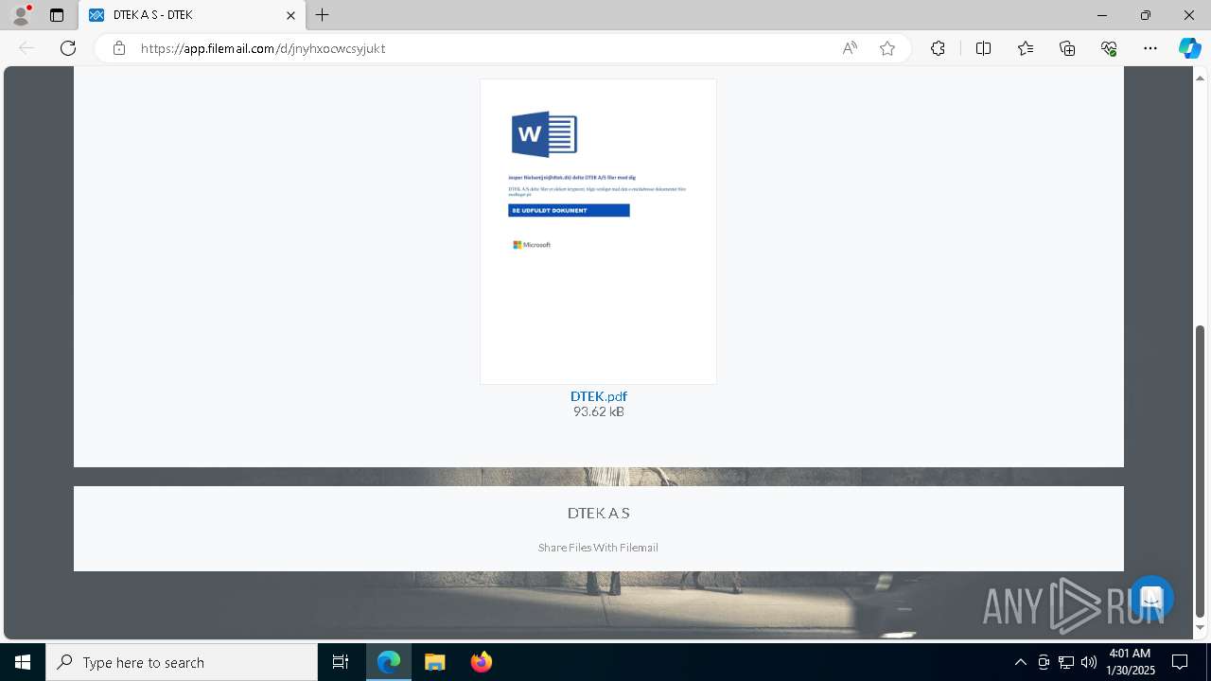Toggle split screen view
Screen dimensions: 1211x681
point(983,48)
